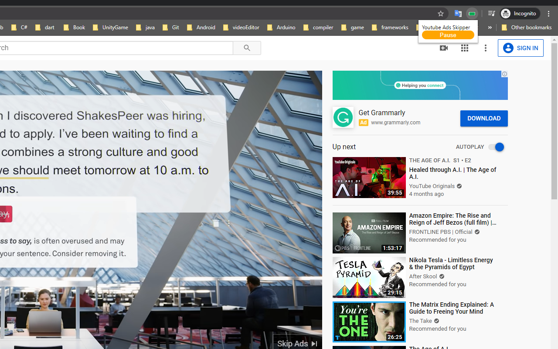Image resolution: width=558 pixels, height=349 pixels.
Task: Click the SIGN IN button
Action: point(521,48)
